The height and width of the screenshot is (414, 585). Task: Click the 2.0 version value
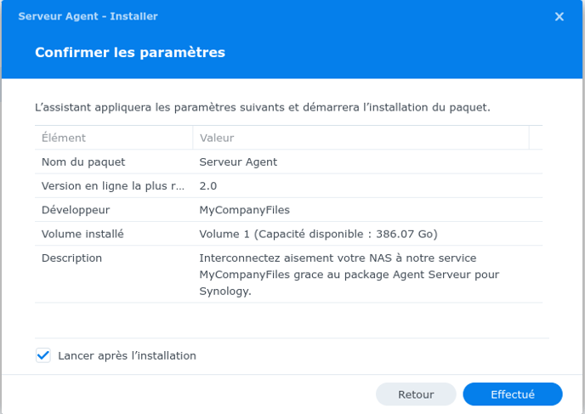coord(208,185)
